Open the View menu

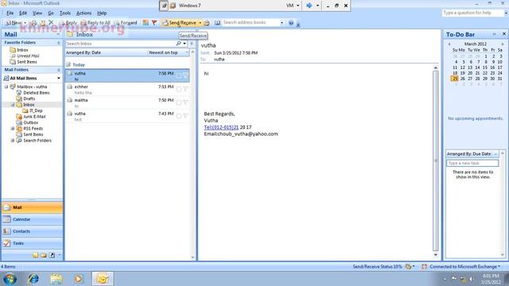tap(37, 13)
